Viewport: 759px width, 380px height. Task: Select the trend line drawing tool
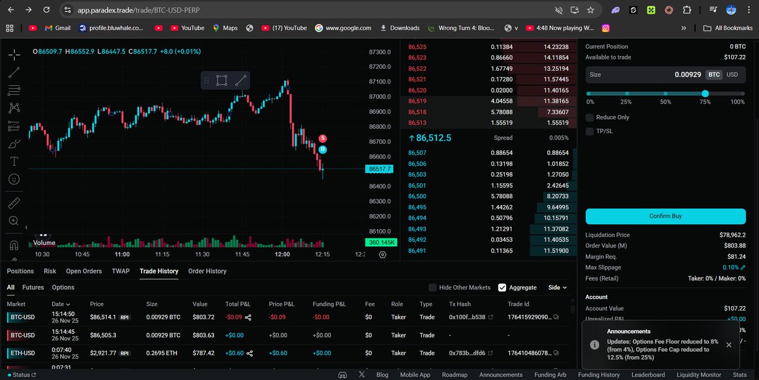(14, 73)
